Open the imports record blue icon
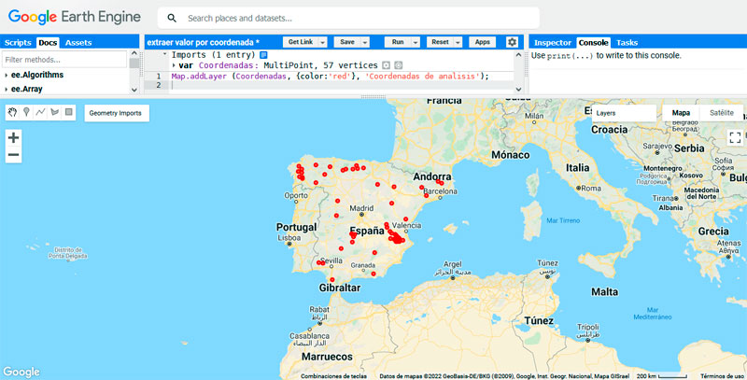The width and height of the screenshot is (747, 380). 263,55
